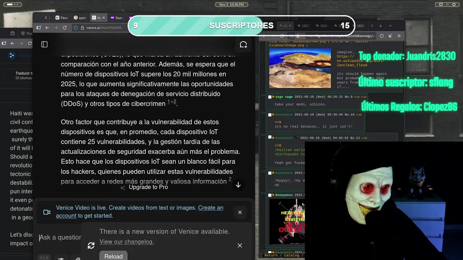Open the Tor browser hamburger menu
463x260 pixels.
click(399, 36)
